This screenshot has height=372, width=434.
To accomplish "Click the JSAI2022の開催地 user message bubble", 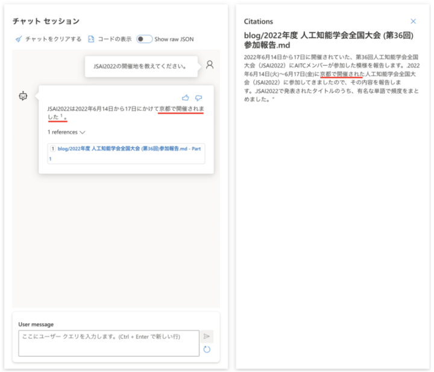I will (x=140, y=66).
